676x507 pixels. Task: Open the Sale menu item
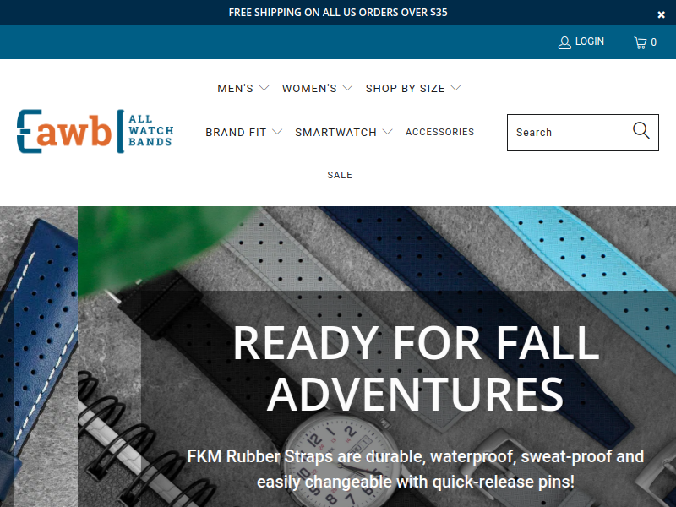pos(340,175)
